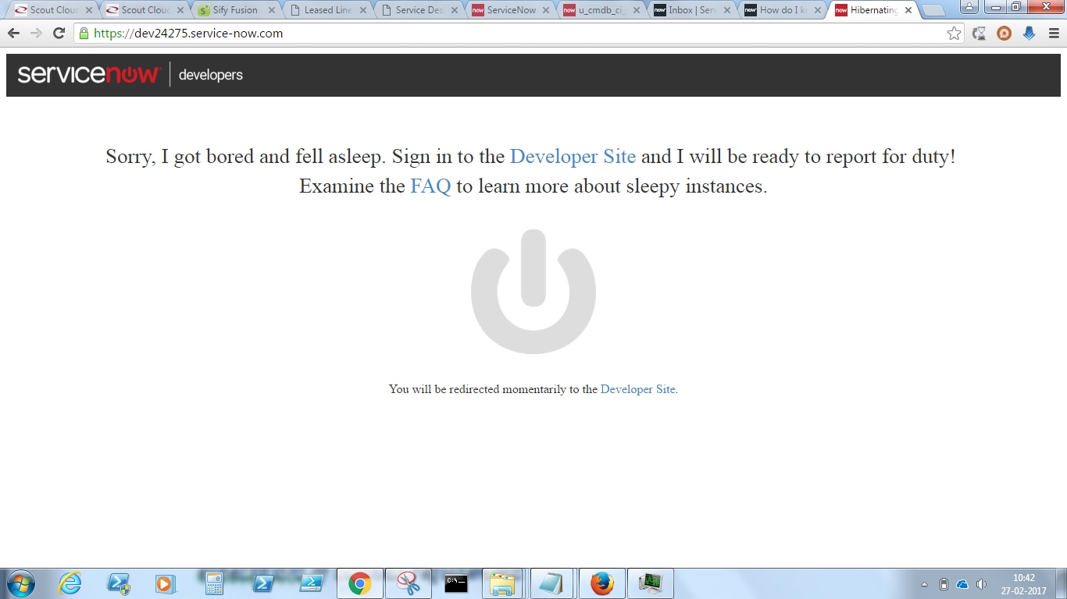The image size is (1067, 599).
Task: Open Calculator from the taskbar
Action: pyautogui.click(x=212, y=583)
